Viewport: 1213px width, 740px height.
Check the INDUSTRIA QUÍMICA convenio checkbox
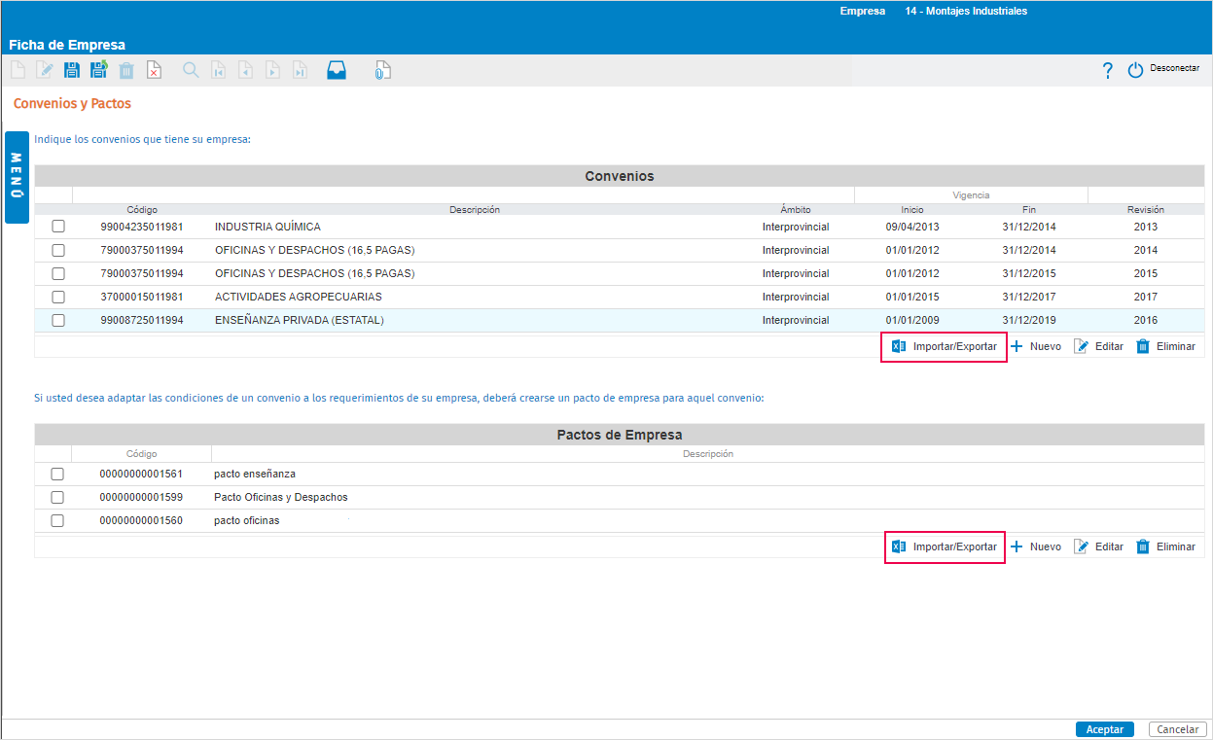58,227
